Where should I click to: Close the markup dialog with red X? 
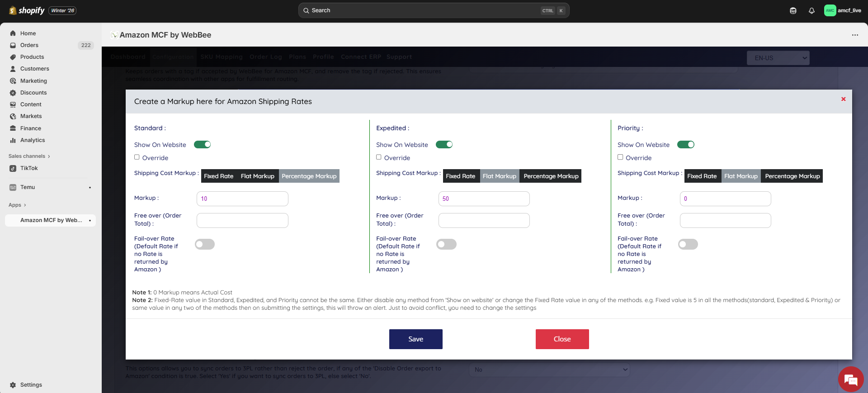pyautogui.click(x=843, y=99)
